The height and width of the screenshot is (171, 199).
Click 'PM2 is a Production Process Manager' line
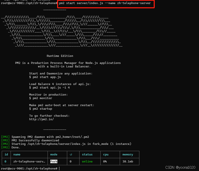coord(68,63)
